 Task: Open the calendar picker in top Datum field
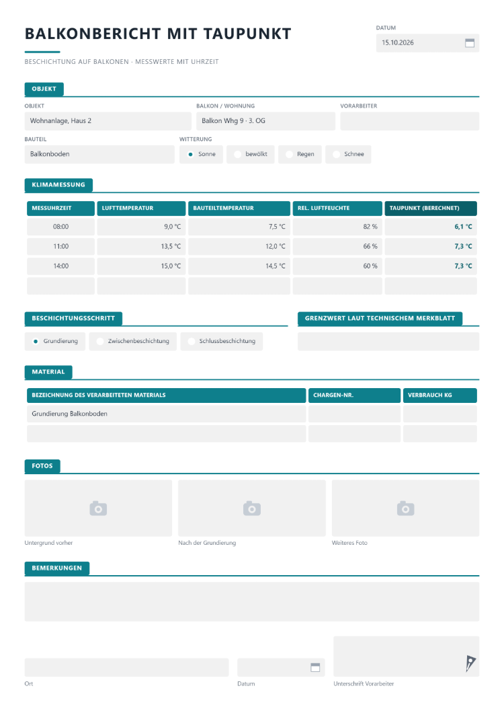(x=470, y=43)
